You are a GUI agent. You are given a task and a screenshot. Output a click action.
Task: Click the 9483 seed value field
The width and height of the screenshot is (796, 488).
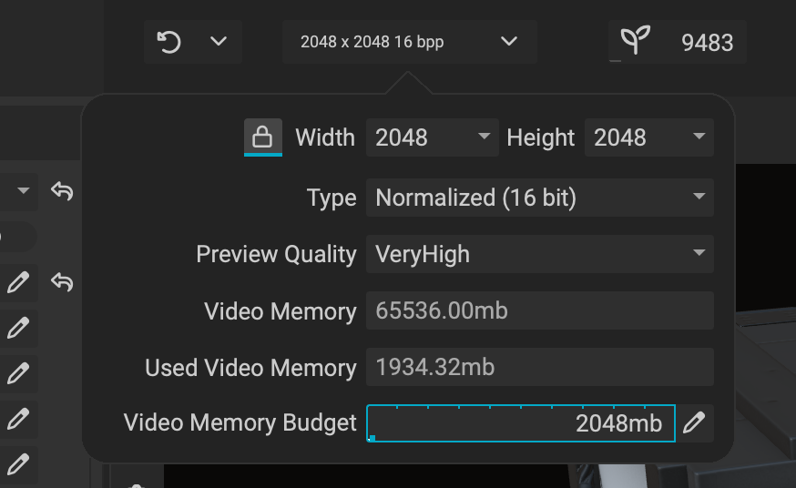(x=707, y=43)
